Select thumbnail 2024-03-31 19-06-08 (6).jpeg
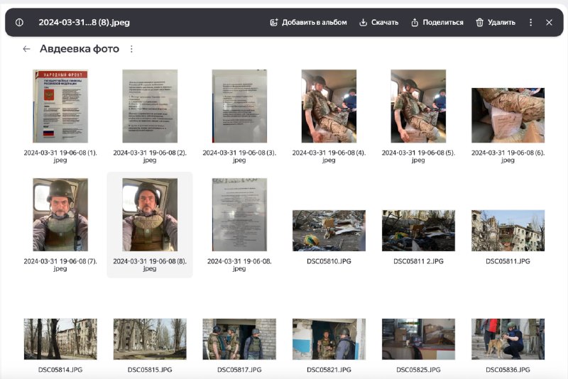 (x=508, y=115)
